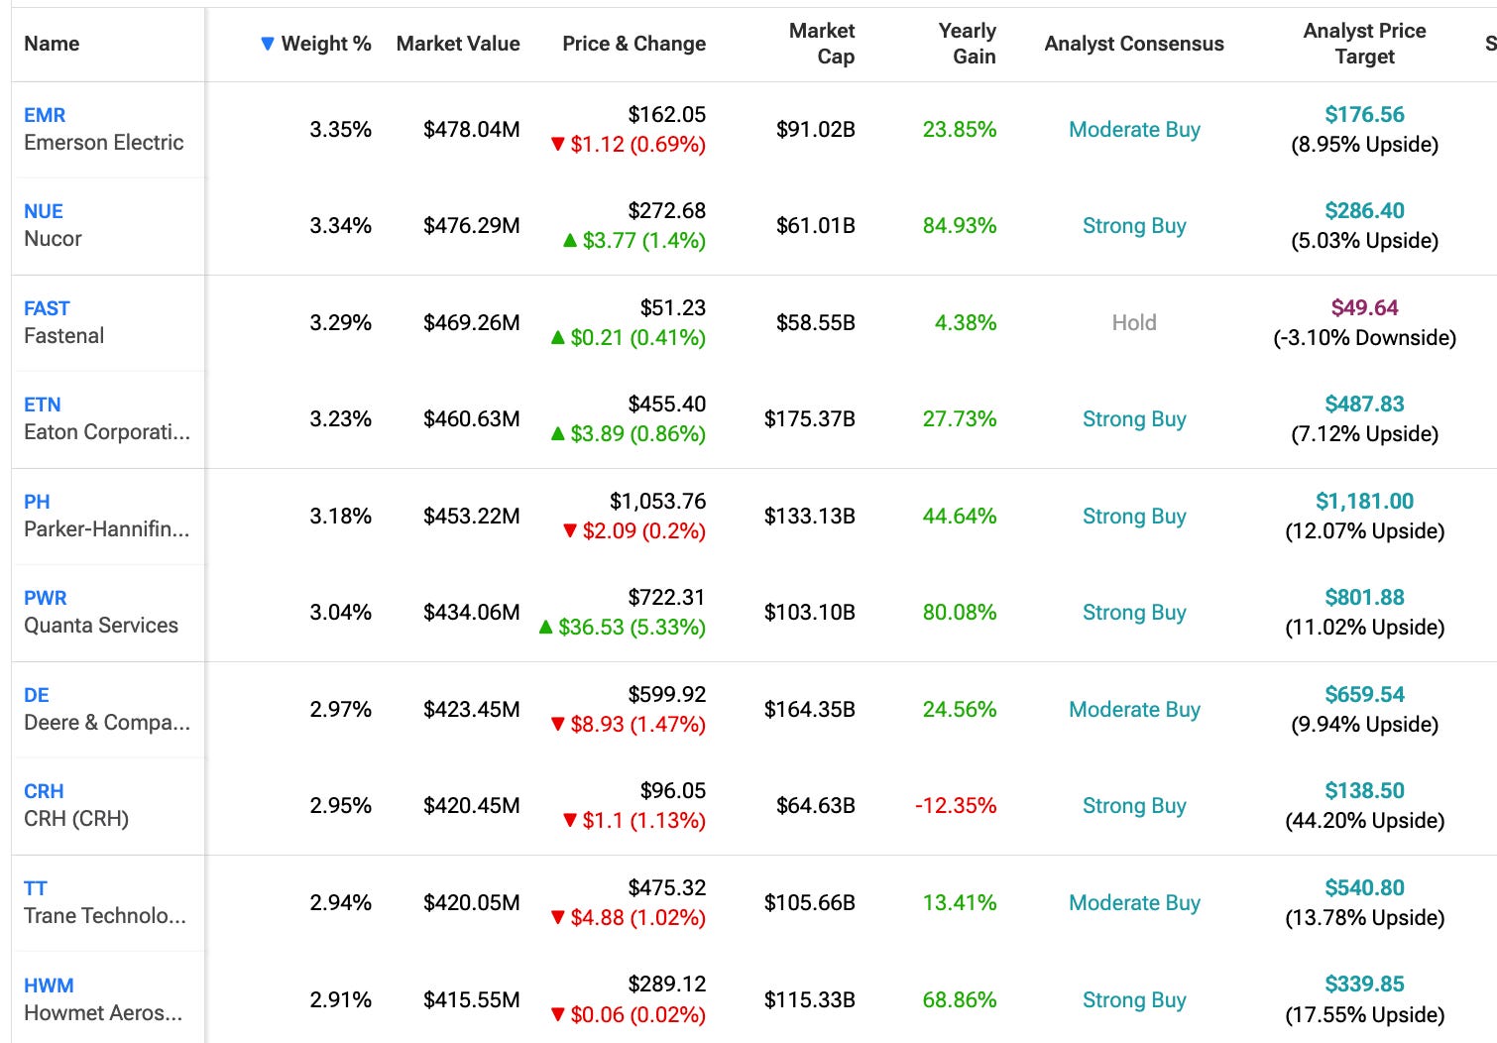The height and width of the screenshot is (1043, 1497).
Task: Click the HWM Howmet Aerospace ticker
Action: 49,985
